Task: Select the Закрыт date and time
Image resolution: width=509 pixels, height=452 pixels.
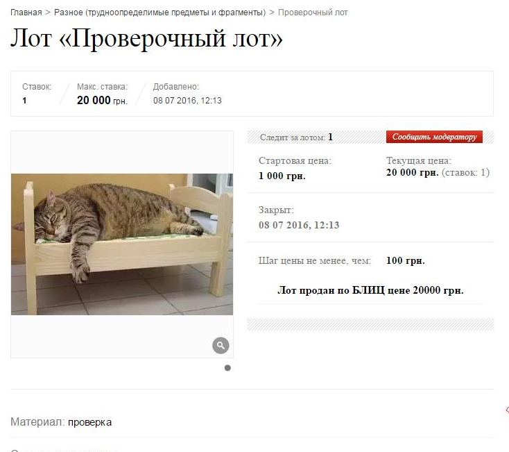Action: [299, 225]
